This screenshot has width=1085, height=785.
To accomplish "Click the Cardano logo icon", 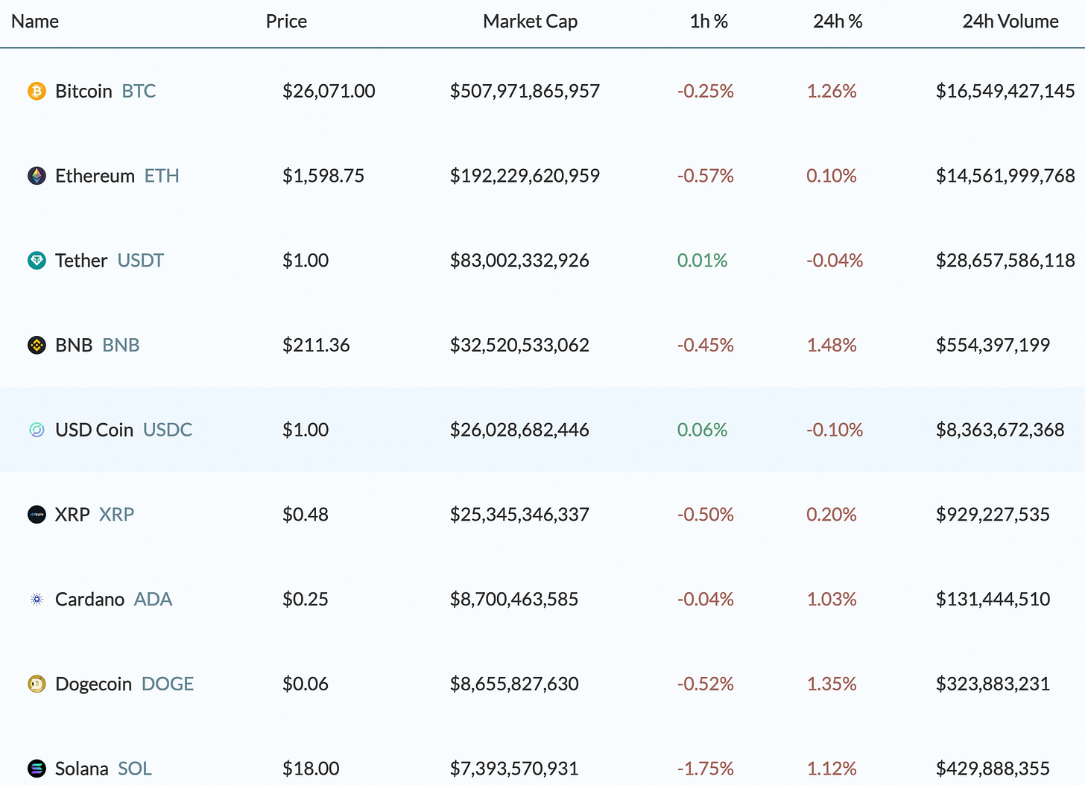I will 37,600.
